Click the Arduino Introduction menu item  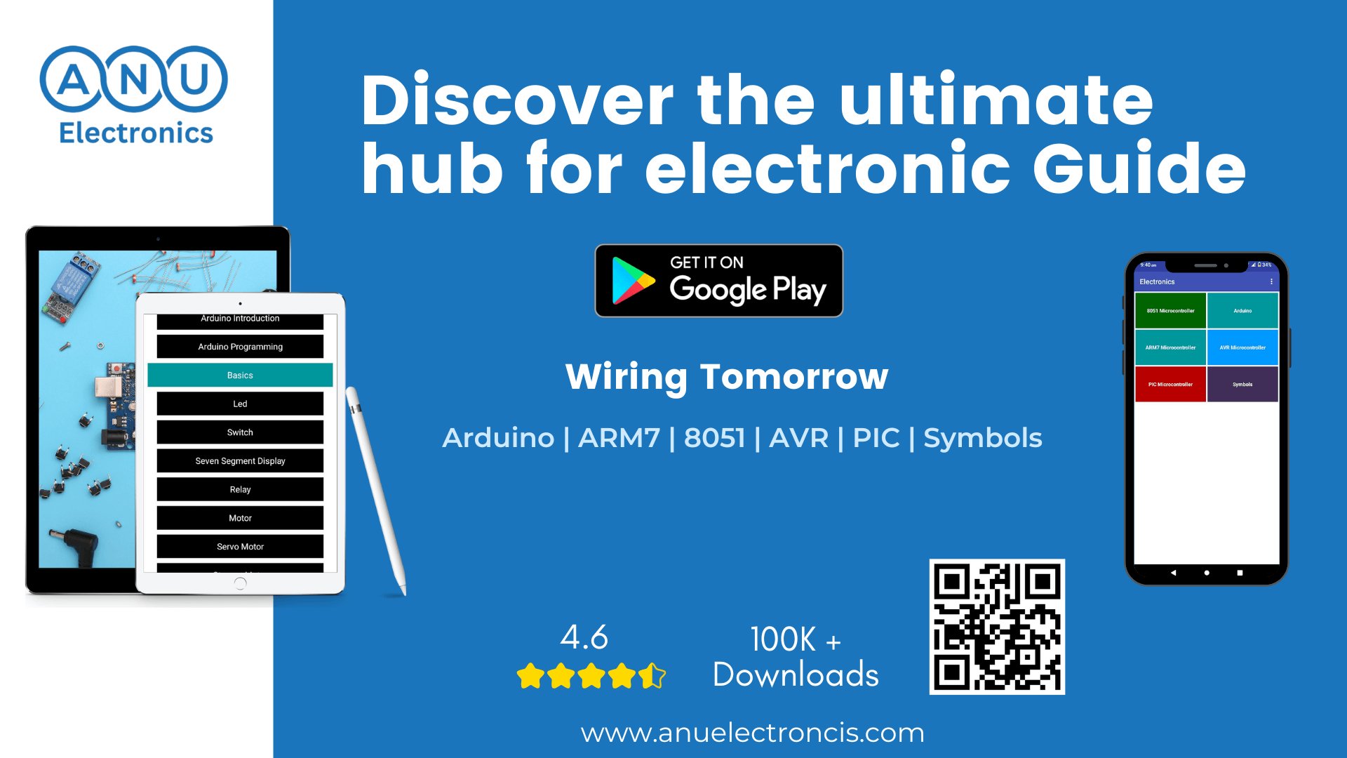(240, 319)
